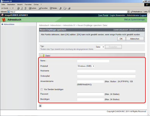
Task: Click the Bestätigen input field
Action: 91,99
